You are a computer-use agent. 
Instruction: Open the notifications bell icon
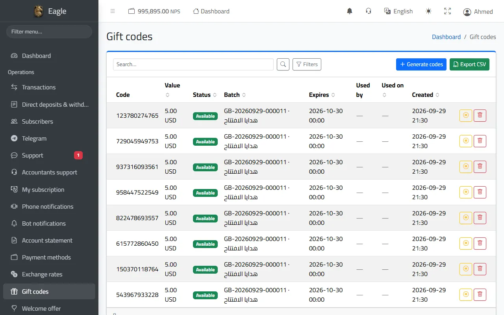coord(349,11)
